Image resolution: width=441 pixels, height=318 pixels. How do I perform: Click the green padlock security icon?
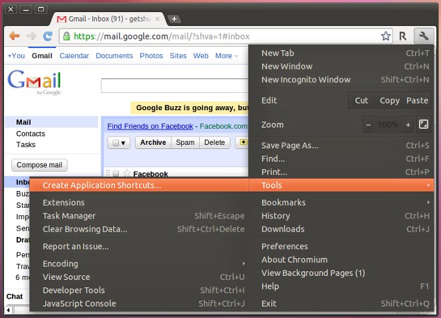pos(66,36)
